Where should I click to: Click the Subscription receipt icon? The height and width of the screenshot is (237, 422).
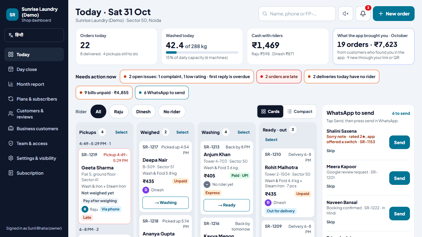11,173
